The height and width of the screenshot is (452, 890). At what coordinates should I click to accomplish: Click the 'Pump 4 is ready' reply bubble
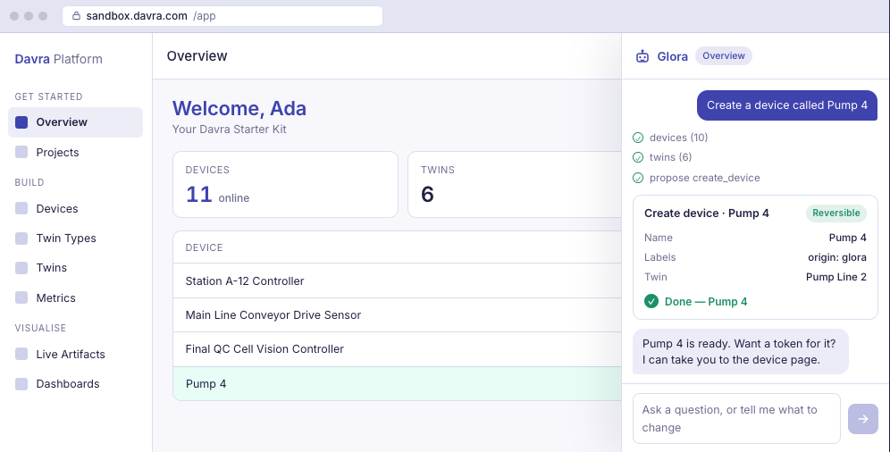pyautogui.click(x=740, y=352)
